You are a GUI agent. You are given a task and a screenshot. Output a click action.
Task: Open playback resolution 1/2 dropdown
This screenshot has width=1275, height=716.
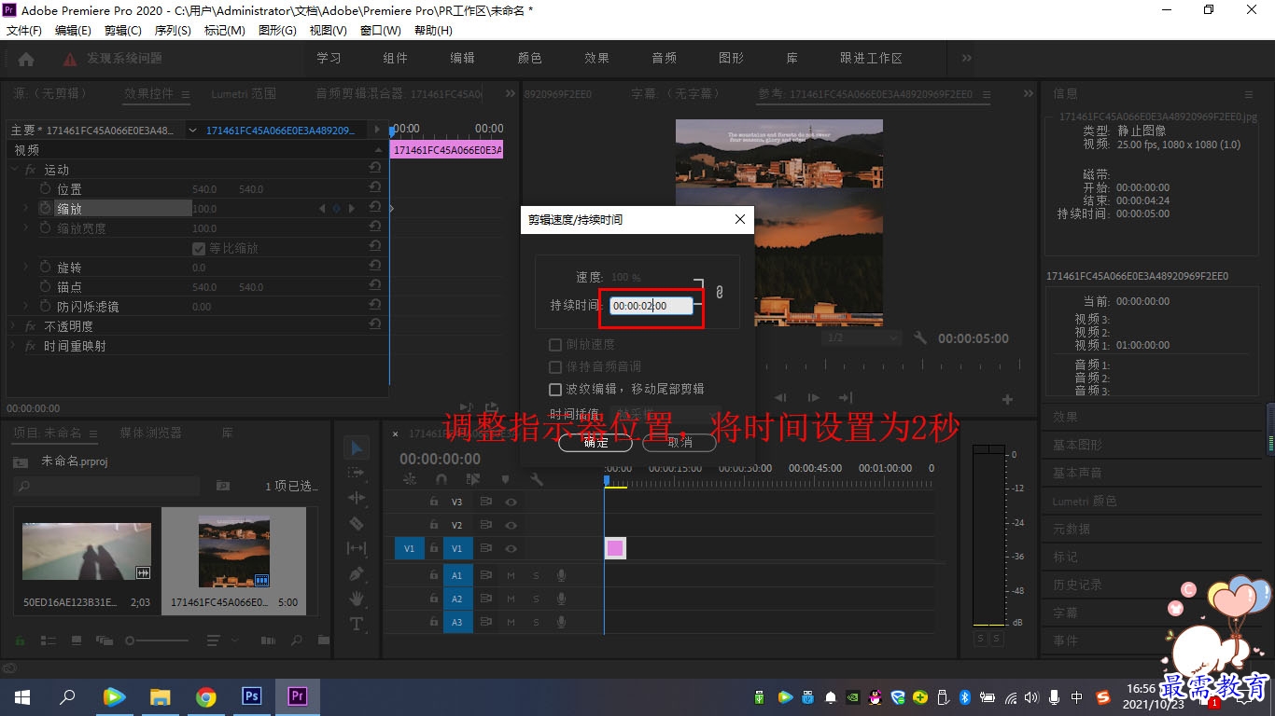tap(861, 337)
